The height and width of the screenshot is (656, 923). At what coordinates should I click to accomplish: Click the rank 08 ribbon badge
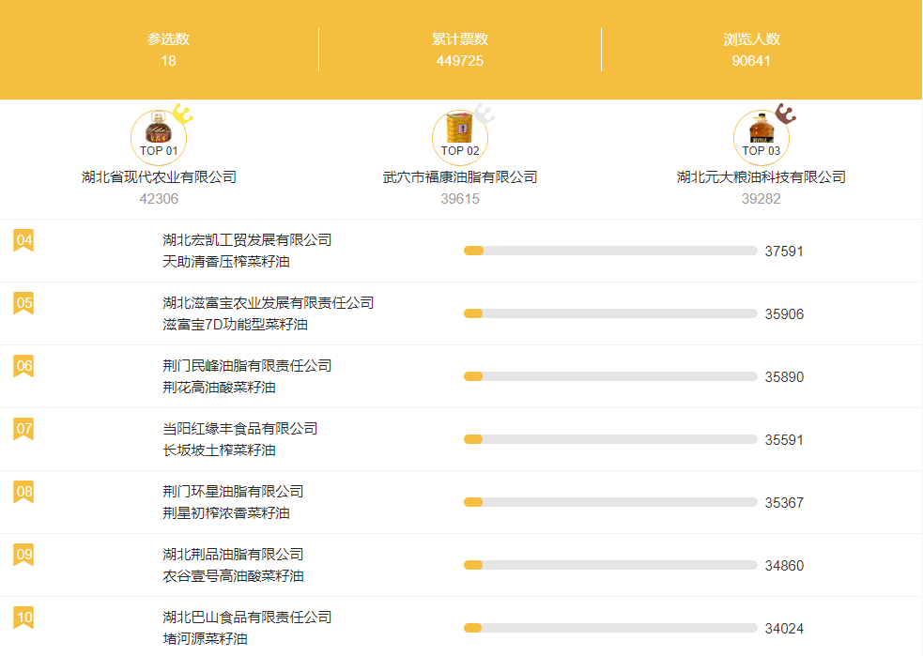point(23,493)
